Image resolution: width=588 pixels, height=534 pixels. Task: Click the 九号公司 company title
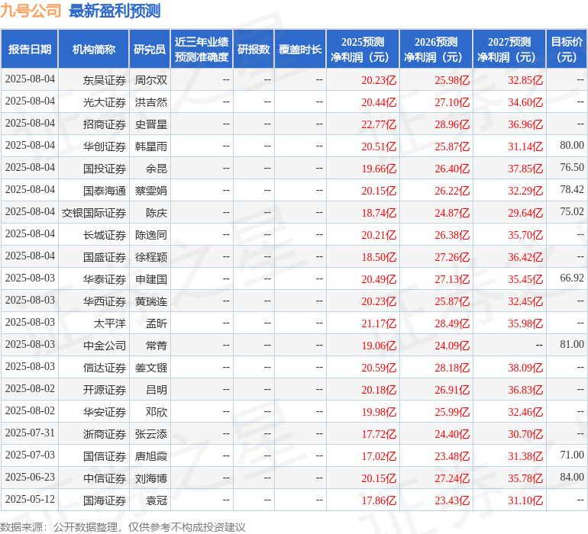tap(31, 11)
